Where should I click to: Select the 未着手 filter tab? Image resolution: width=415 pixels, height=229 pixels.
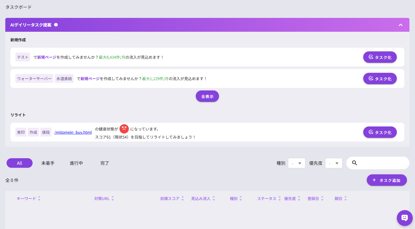[48, 163]
